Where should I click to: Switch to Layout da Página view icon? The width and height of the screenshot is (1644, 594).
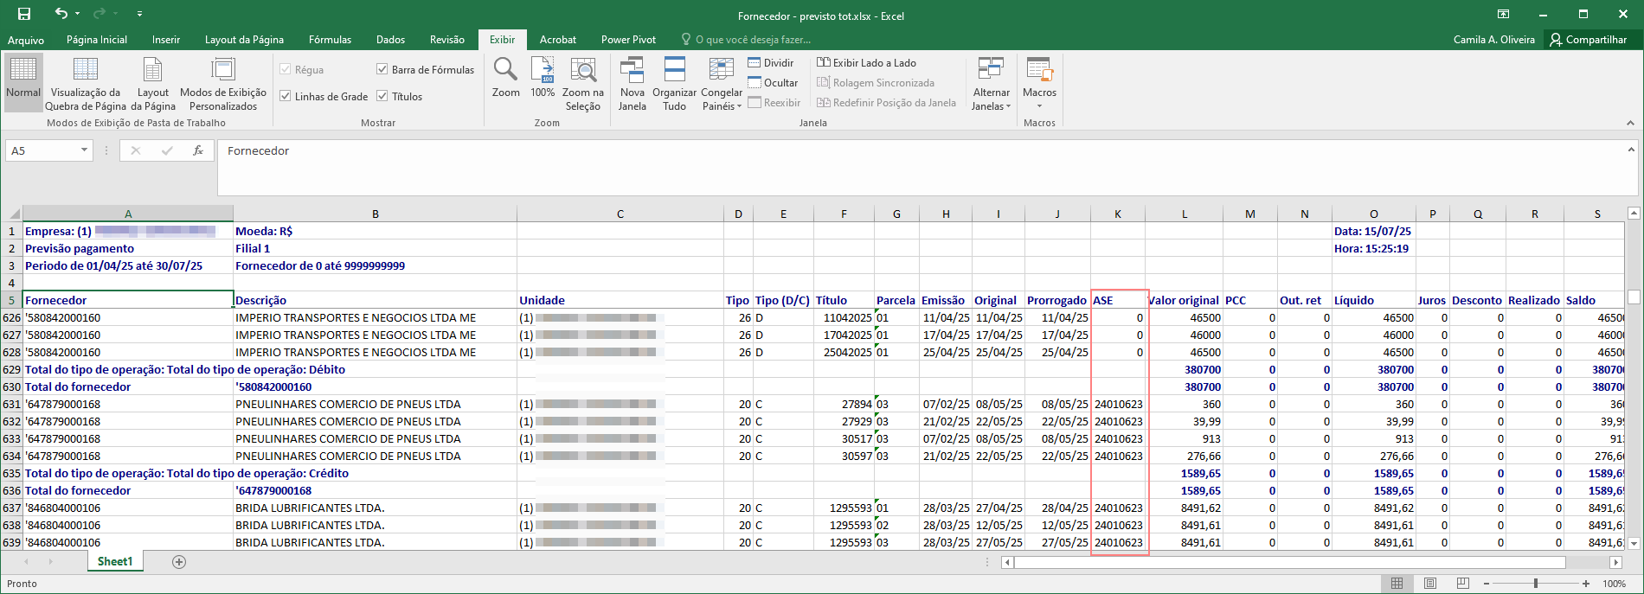[153, 69]
